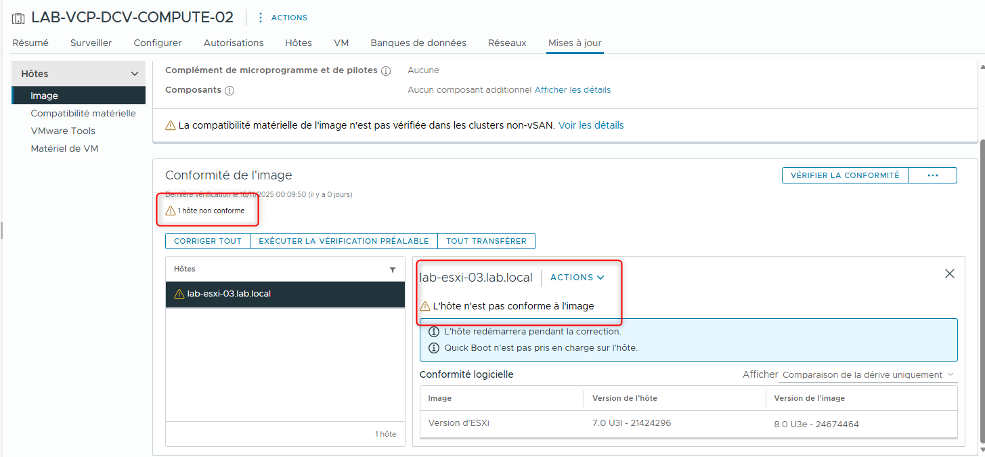Click the ellipsis button beside Vérifier la conformité
This screenshot has width=985, height=457.
(x=932, y=175)
